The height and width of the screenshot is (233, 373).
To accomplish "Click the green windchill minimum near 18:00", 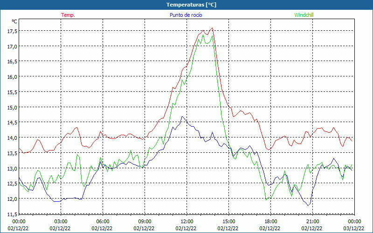I will point(266,200).
